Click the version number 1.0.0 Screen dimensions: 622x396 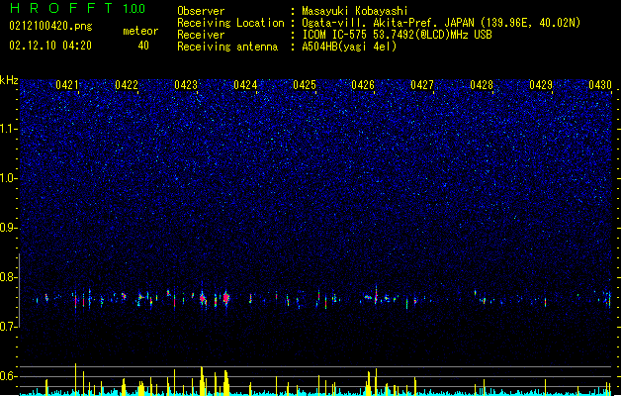pyautogui.click(x=134, y=9)
